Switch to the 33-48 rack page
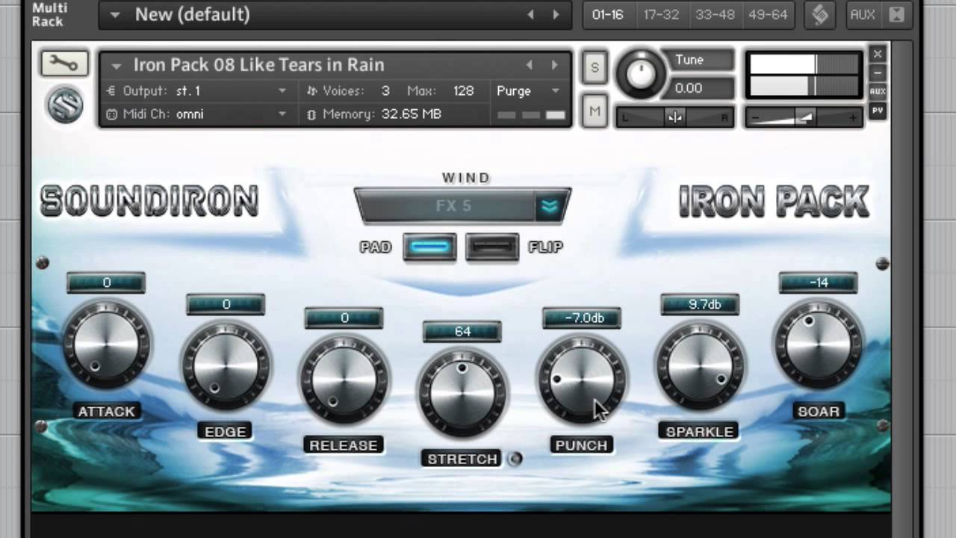The image size is (956, 538). 715,15
